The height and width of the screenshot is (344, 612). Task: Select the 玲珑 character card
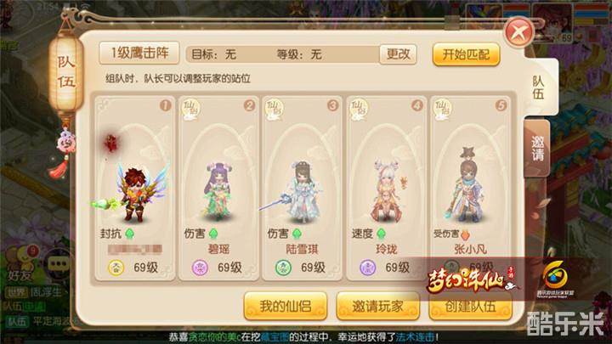386,189
